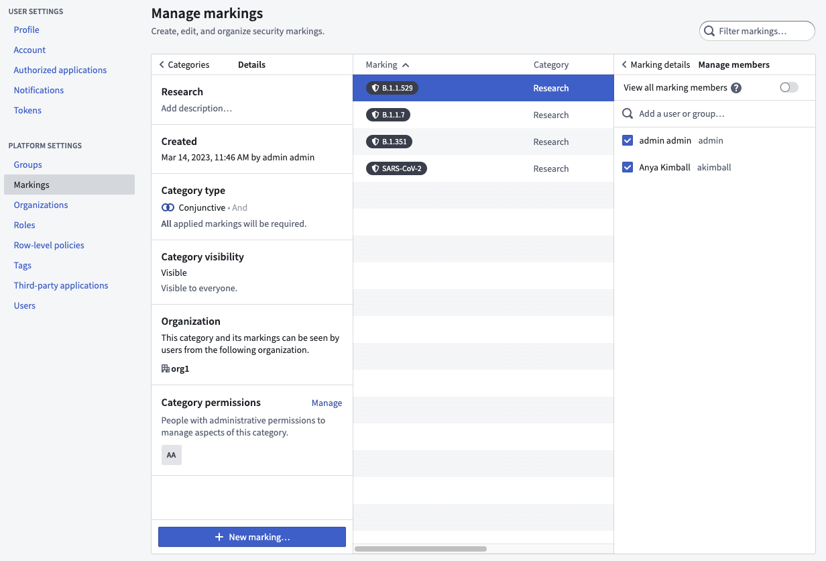The height and width of the screenshot is (561, 826).
Task: Click the Filter markings input field
Action: (x=757, y=31)
